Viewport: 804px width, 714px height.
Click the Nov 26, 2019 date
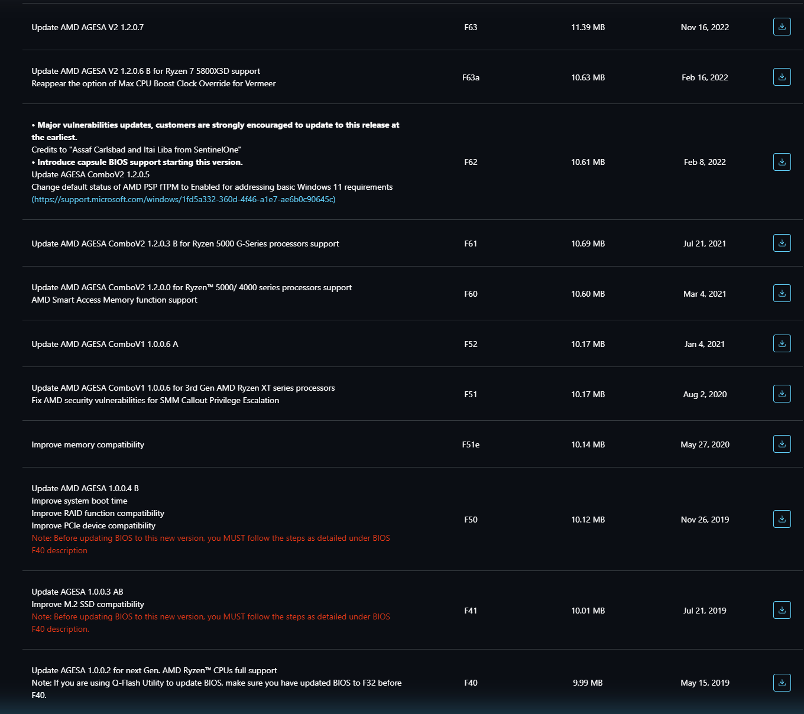(x=705, y=520)
